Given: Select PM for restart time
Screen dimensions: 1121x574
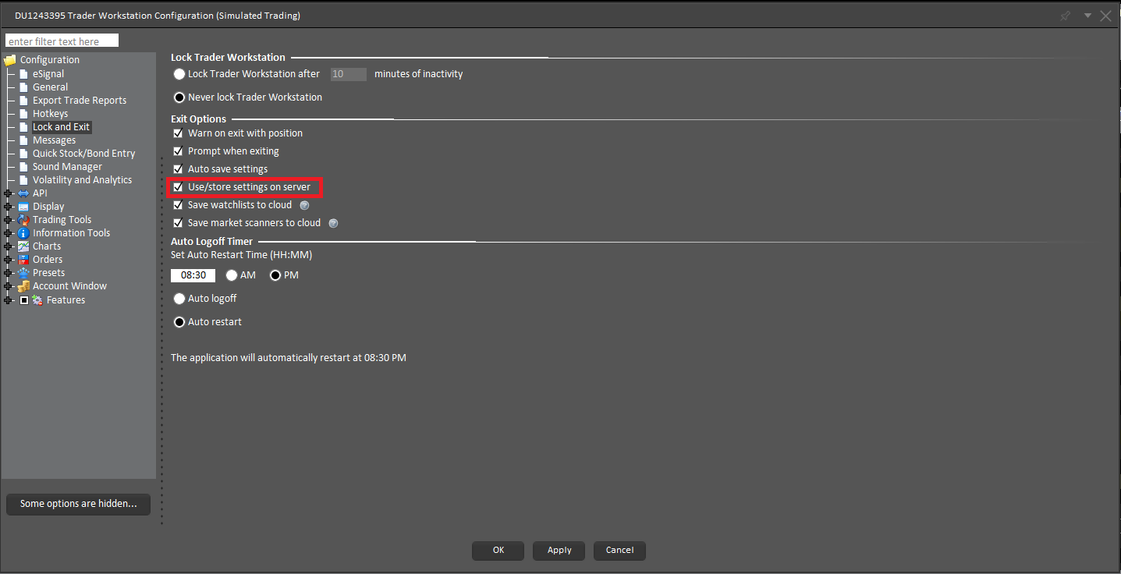Looking at the screenshot, I should [275, 275].
